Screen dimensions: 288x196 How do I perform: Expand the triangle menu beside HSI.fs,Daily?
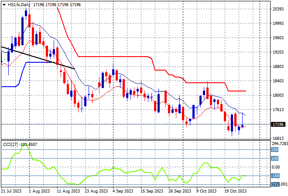[4, 5]
